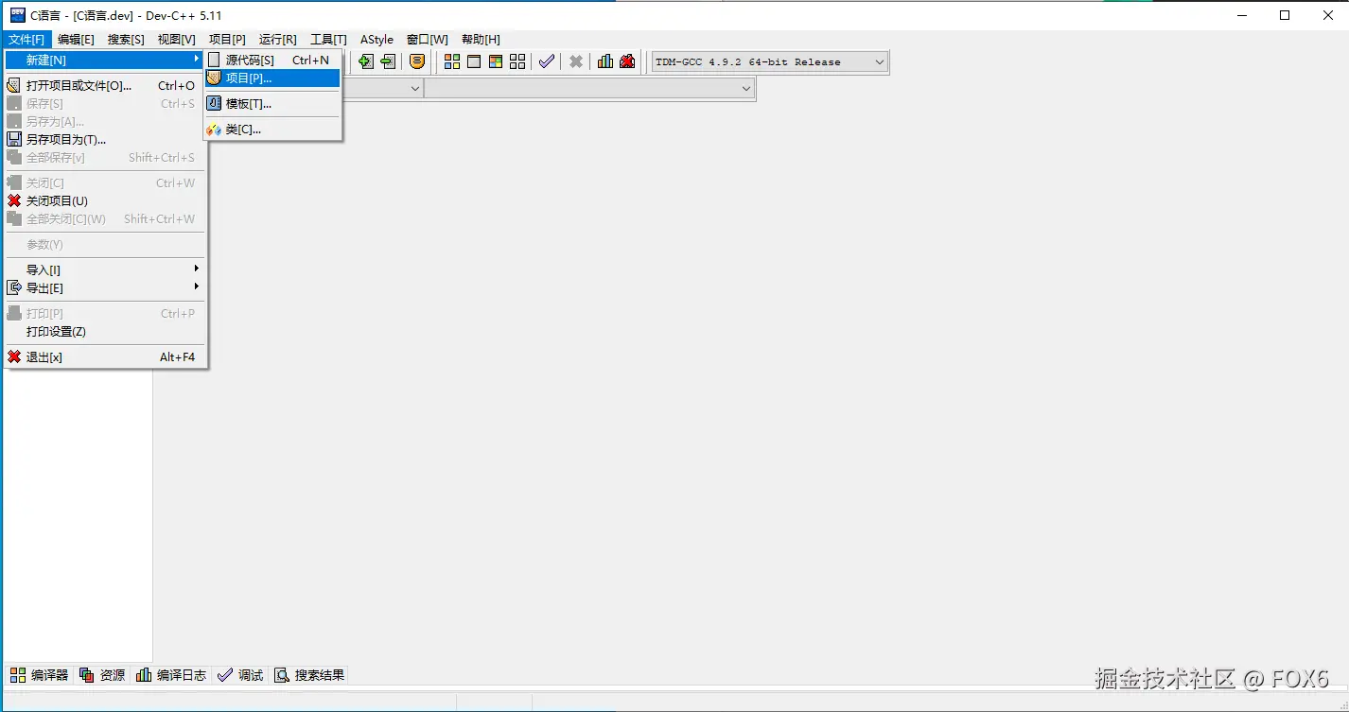This screenshot has height=712, width=1349.
Task: Click the Delete Profiling Information red-X icon
Action: click(x=627, y=61)
